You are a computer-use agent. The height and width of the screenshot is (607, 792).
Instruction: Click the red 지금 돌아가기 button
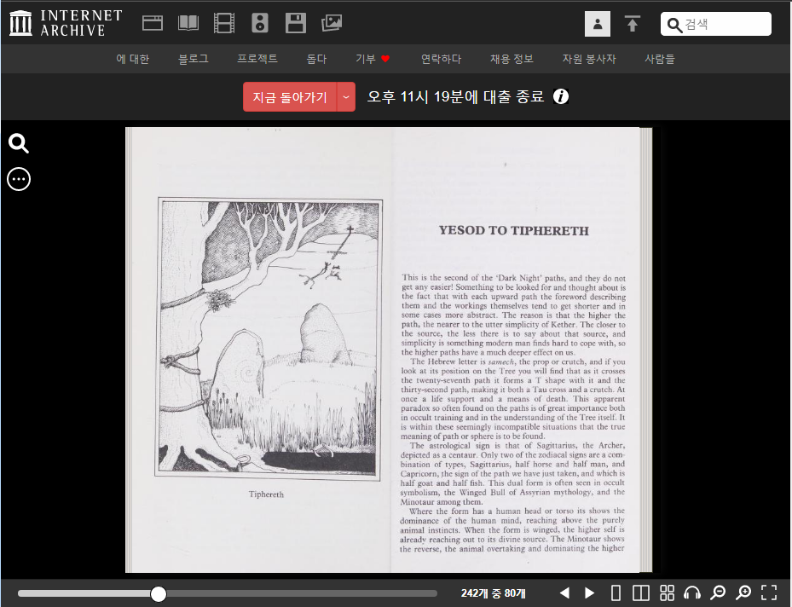coord(290,97)
